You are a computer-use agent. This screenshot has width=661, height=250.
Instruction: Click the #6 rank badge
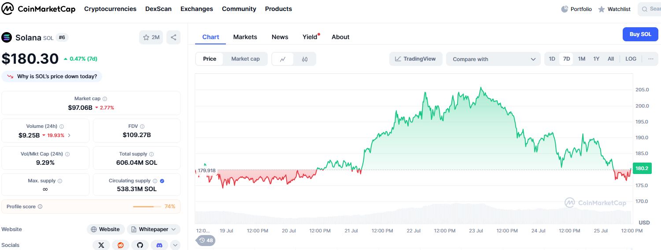(62, 37)
